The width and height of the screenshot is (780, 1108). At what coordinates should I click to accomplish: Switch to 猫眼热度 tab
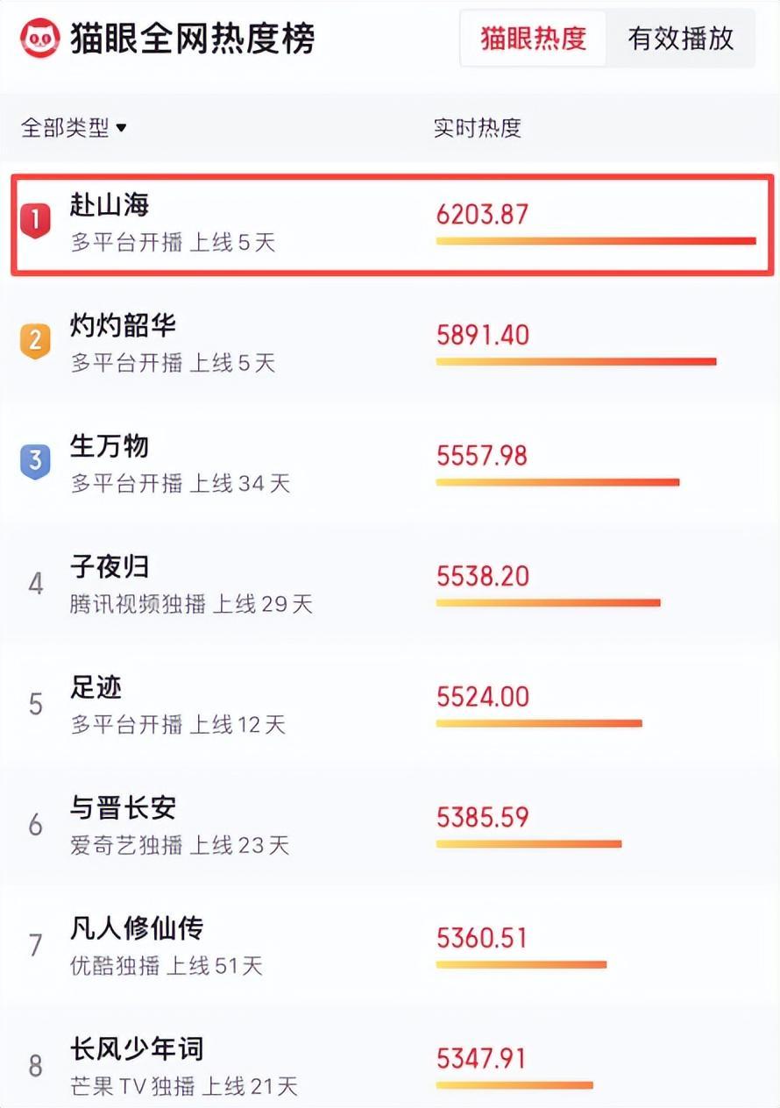coord(533,39)
